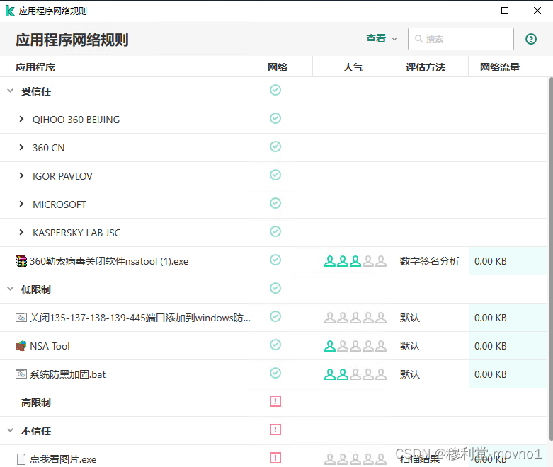Select the 点我看图片.exe row name

coord(63,459)
